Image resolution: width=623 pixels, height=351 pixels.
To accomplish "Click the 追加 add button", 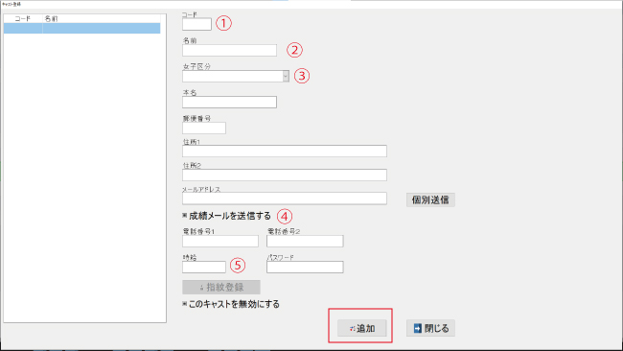I will click(x=361, y=328).
